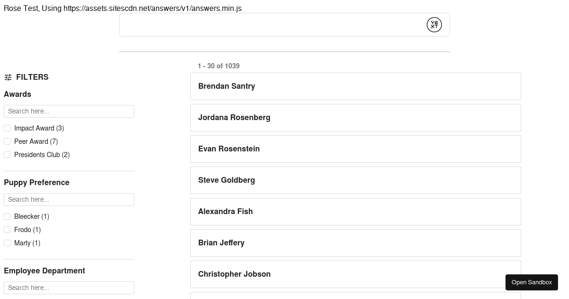Enable the Bleecker (1) puppy preference filter
Screen dimensions: 569x299
[7, 216]
